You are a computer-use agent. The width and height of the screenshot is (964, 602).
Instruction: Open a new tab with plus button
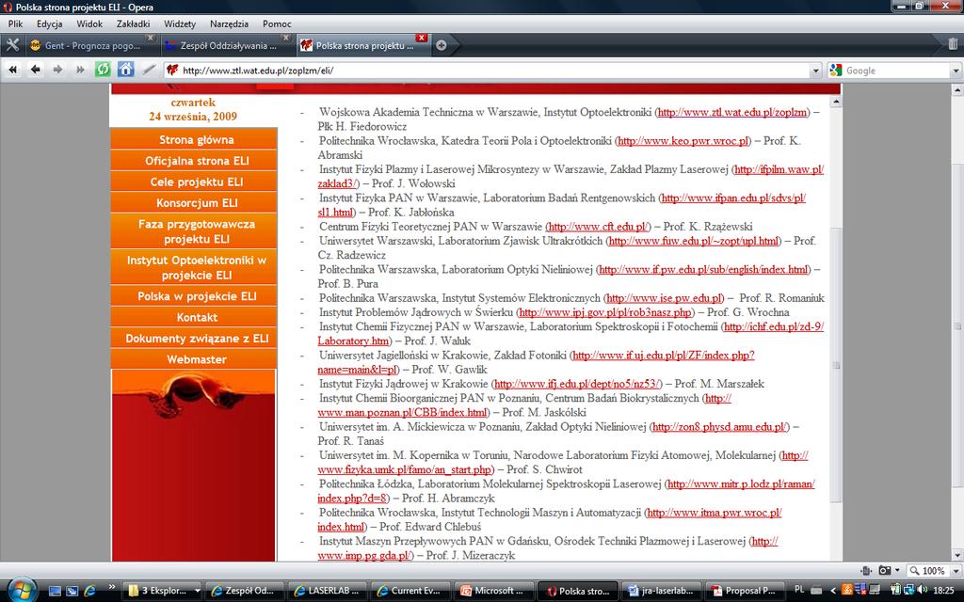point(441,45)
